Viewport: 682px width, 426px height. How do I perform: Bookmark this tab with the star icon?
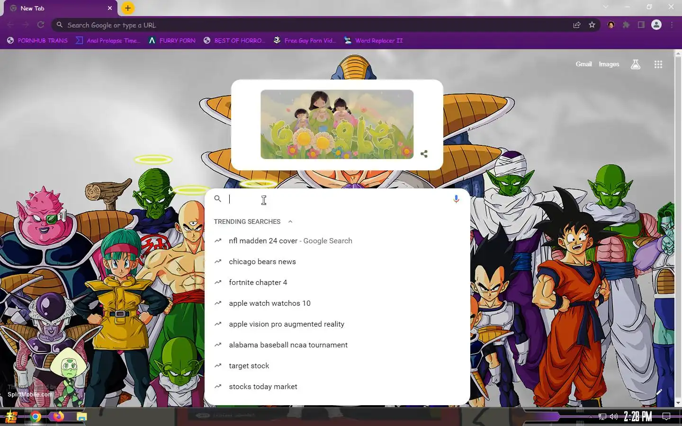coord(592,25)
